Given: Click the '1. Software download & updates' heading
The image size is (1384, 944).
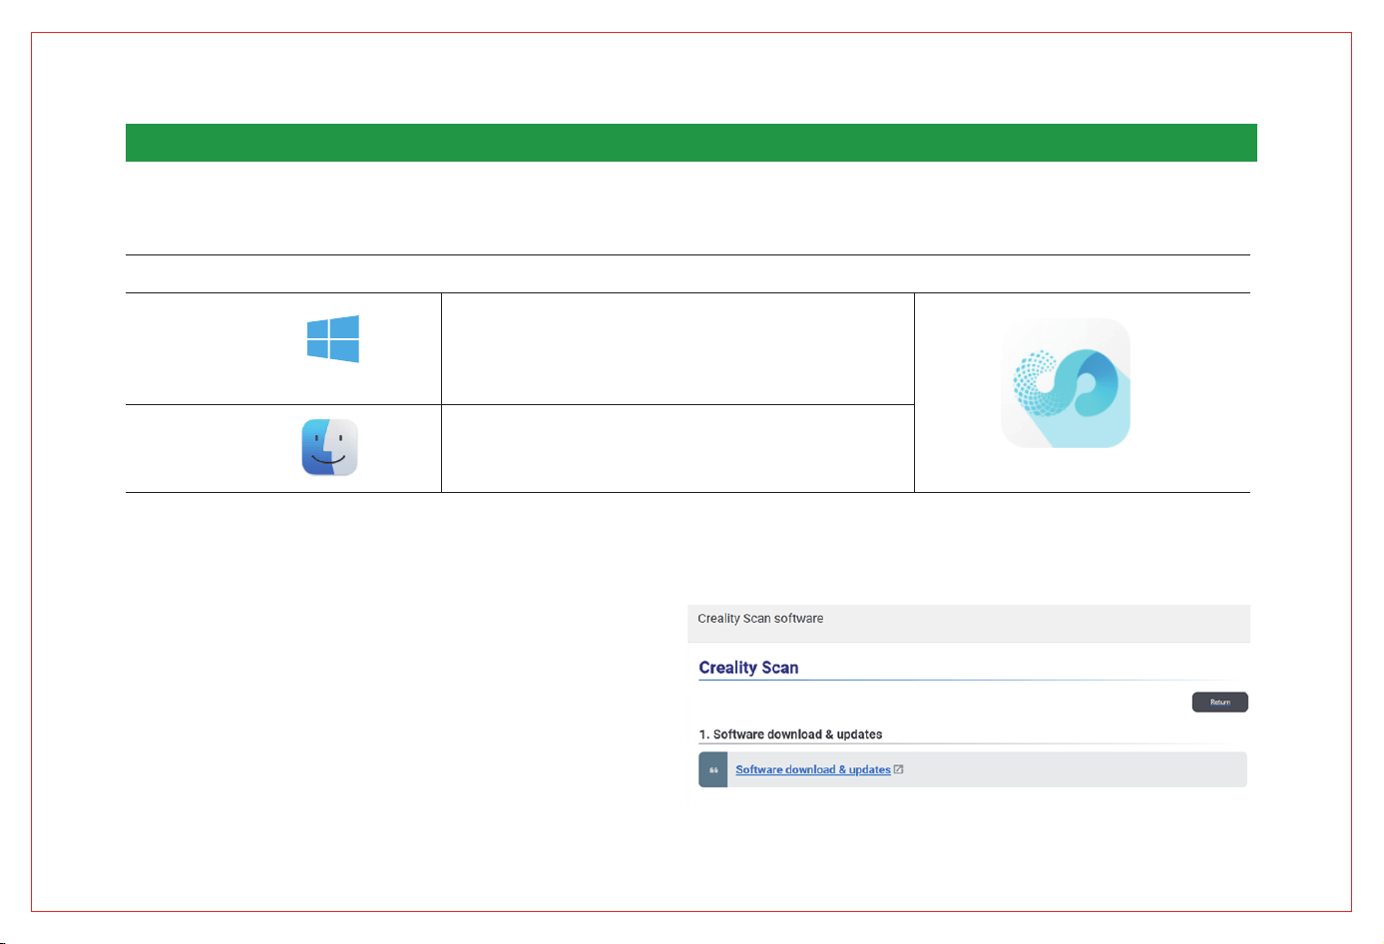Looking at the screenshot, I should coord(790,734).
